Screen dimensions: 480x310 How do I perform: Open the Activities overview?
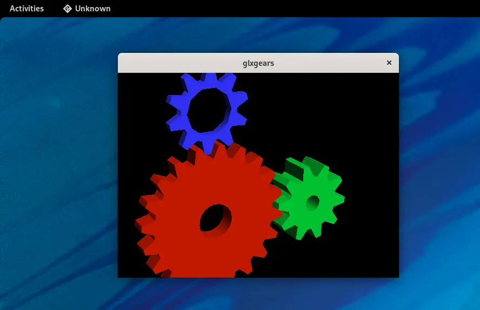(x=26, y=9)
